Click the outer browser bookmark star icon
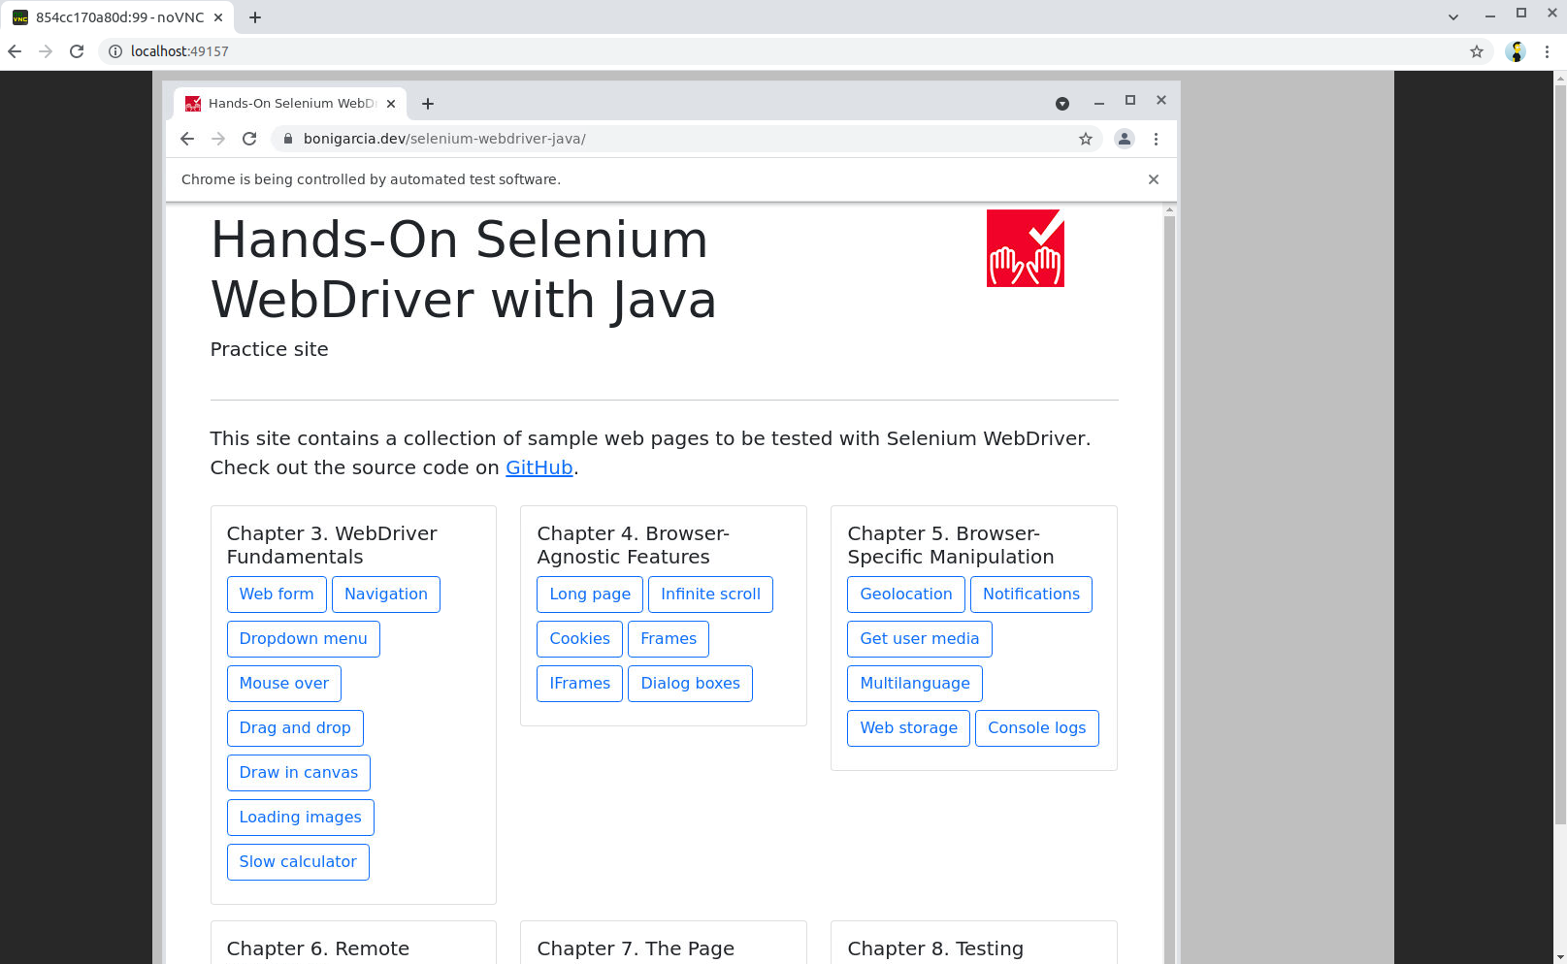Screen dimensions: 1567x964 pyautogui.click(x=1476, y=51)
